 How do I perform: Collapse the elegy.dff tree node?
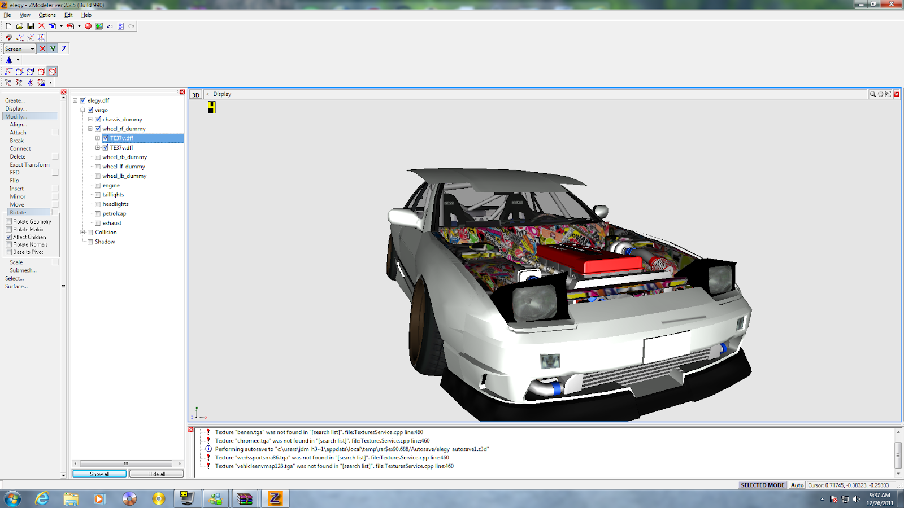pos(75,100)
